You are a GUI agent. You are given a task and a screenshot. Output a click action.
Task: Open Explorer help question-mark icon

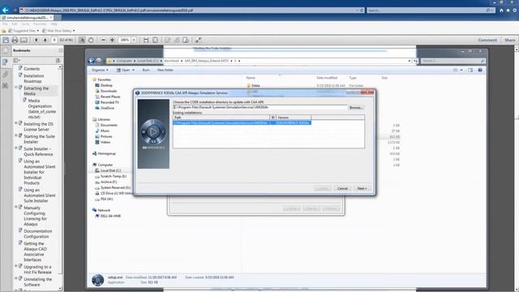pos(480,71)
